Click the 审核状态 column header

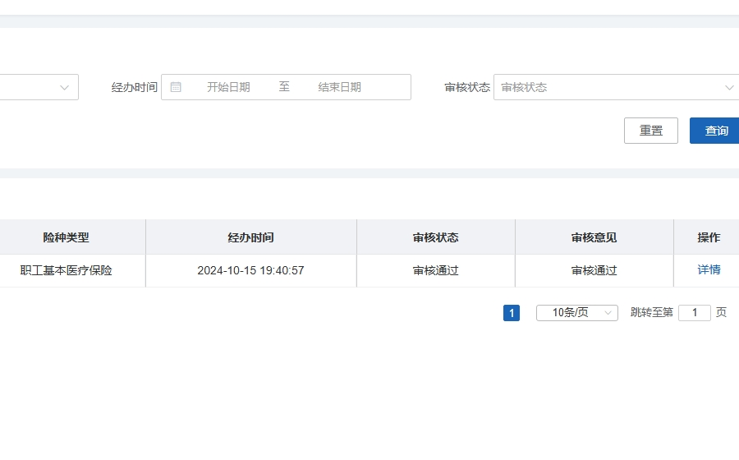pos(435,237)
